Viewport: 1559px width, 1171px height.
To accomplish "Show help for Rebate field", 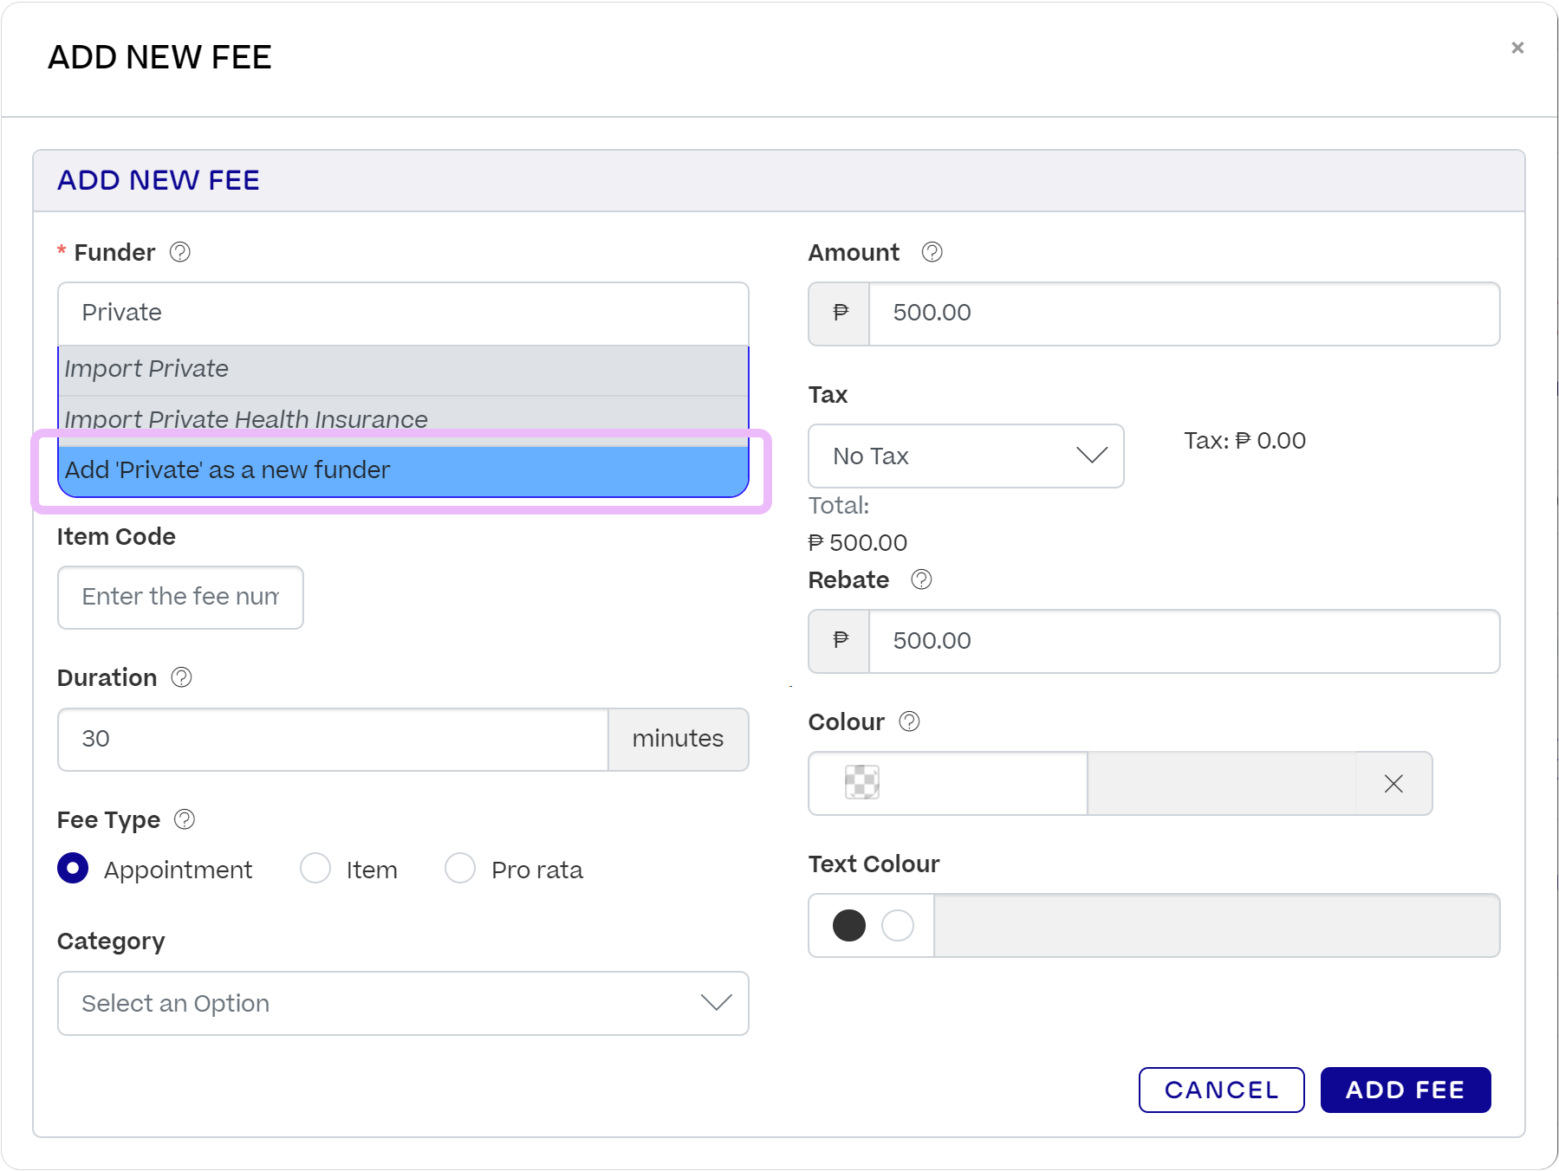I will point(922,579).
